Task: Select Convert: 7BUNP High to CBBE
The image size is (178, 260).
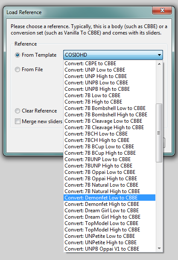Action: pos(109,166)
